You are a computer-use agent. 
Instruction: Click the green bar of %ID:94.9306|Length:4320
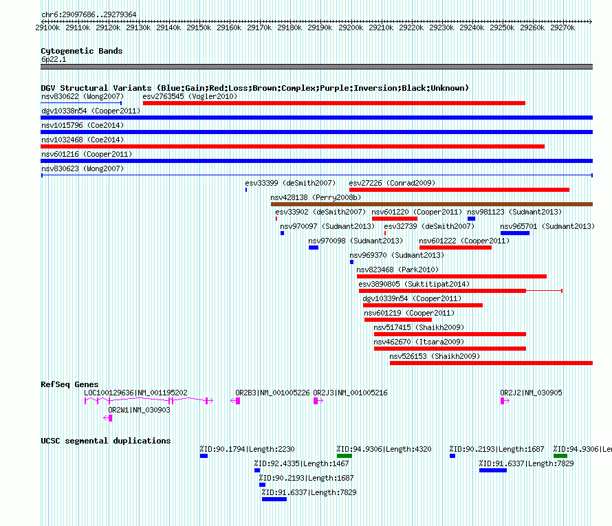click(x=345, y=456)
